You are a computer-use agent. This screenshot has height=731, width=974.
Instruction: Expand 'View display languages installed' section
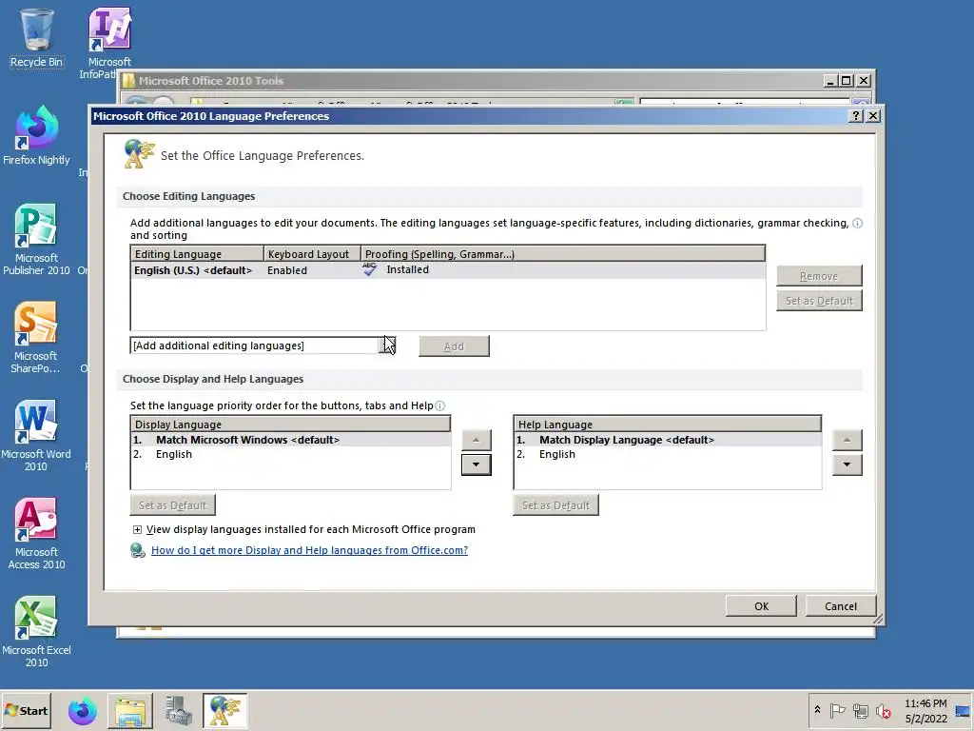click(x=137, y=529)
